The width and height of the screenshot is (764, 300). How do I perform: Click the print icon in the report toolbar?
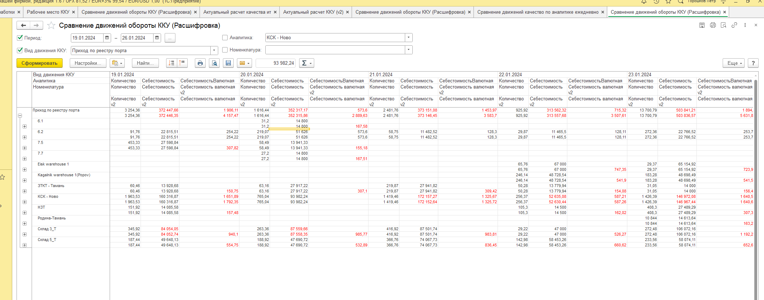tap(200, 63)
